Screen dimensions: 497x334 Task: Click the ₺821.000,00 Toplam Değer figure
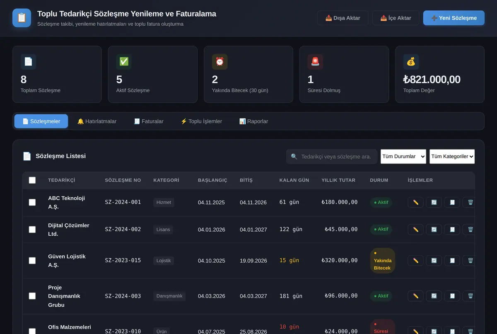point(432,80)
